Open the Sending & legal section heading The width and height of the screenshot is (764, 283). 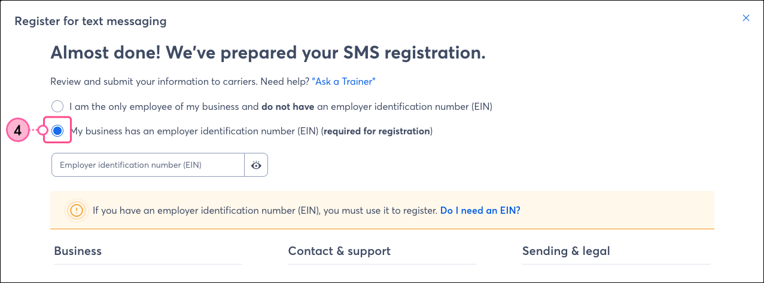[566, 251]
